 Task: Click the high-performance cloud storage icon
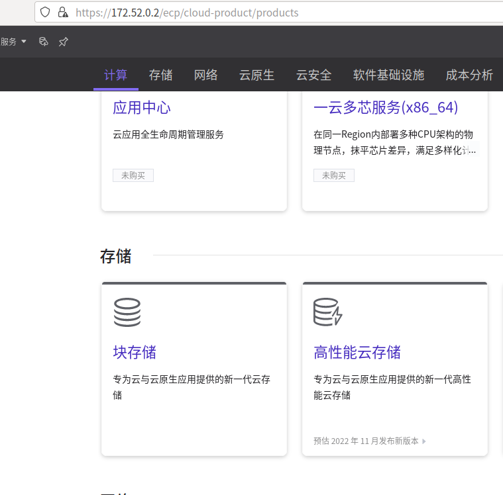point(327,312)
